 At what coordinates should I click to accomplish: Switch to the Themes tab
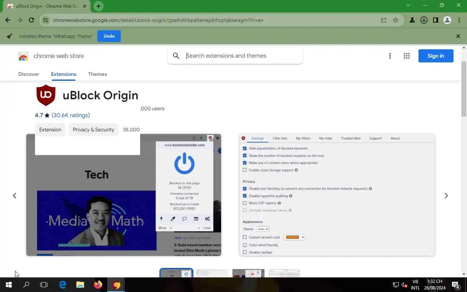tap(97, 74)
